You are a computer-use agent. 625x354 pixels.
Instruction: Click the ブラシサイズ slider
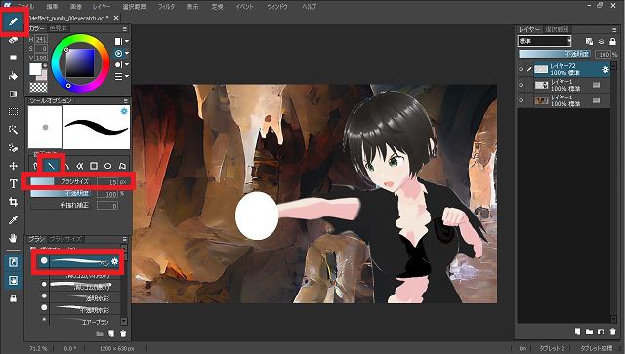(61, 181)
